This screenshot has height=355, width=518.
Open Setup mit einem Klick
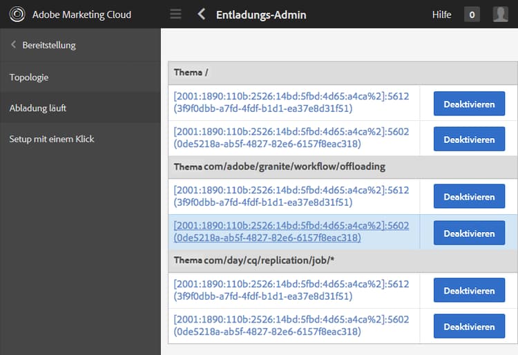(x=80, y=139)
